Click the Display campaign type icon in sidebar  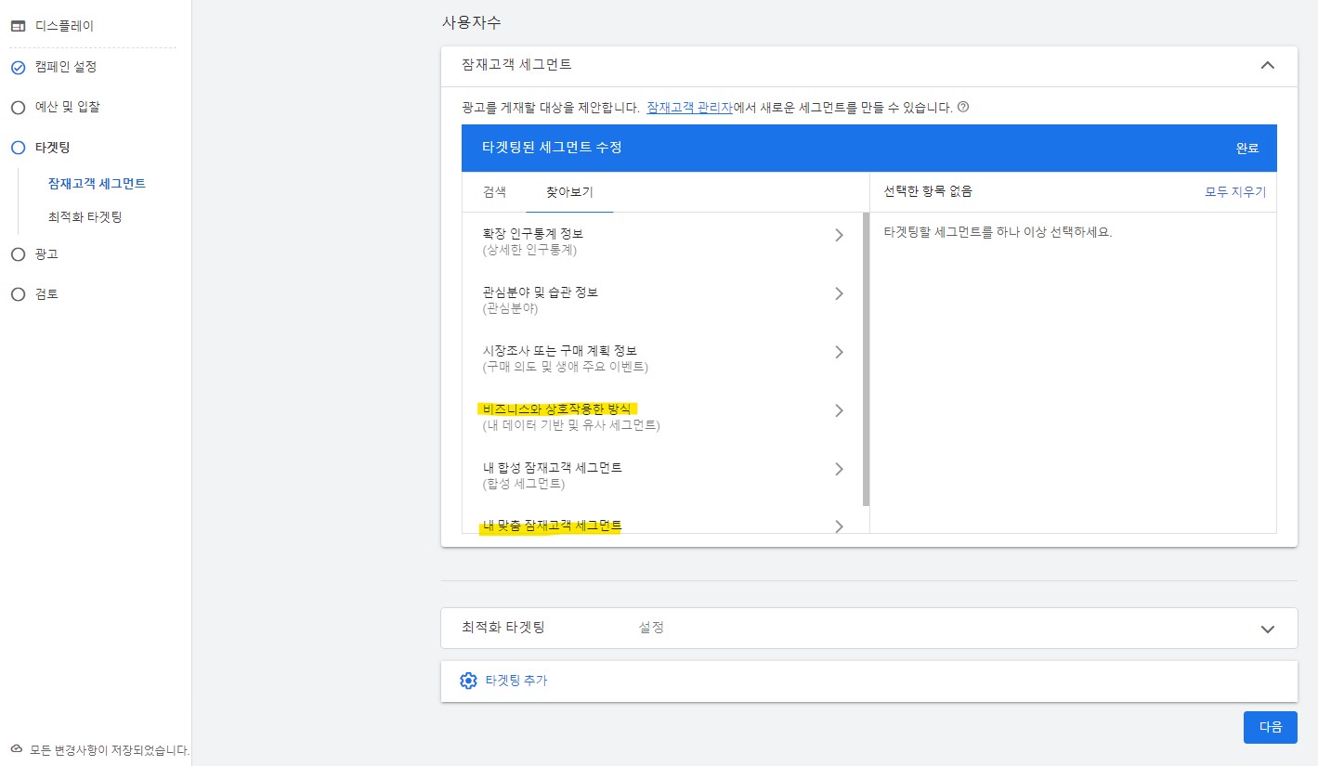(x=16, y=25)
